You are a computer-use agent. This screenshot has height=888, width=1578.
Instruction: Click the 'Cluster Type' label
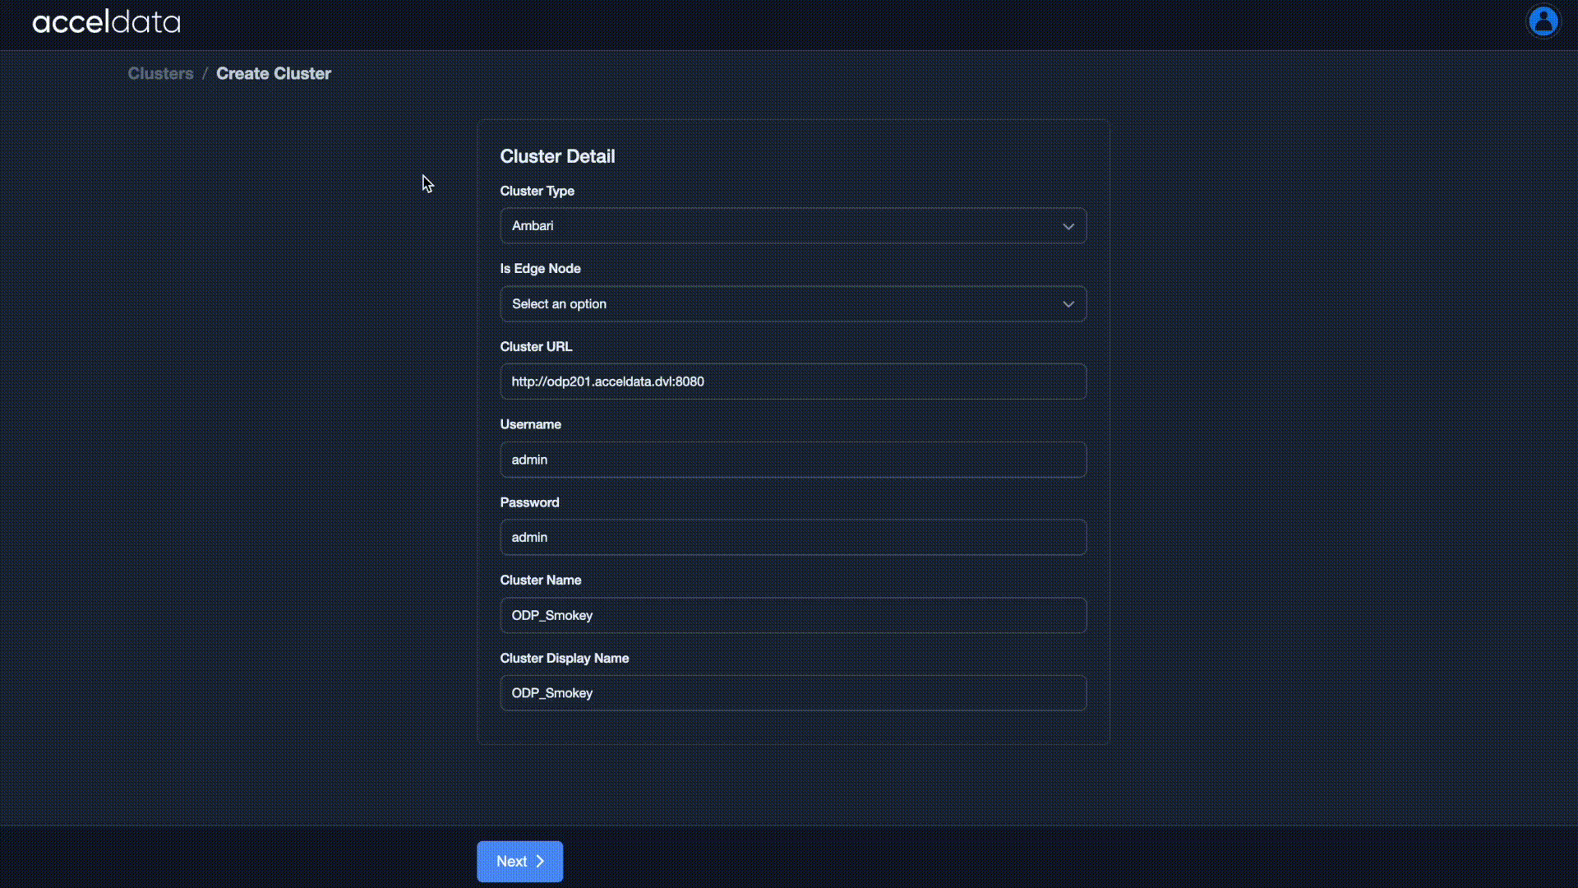[537, 191]
